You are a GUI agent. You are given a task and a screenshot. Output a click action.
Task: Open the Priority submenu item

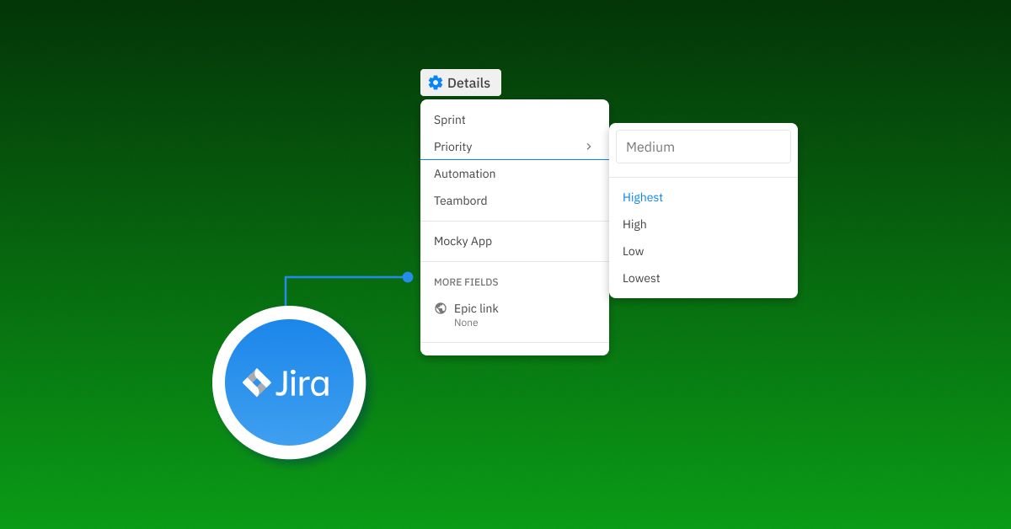515,147
